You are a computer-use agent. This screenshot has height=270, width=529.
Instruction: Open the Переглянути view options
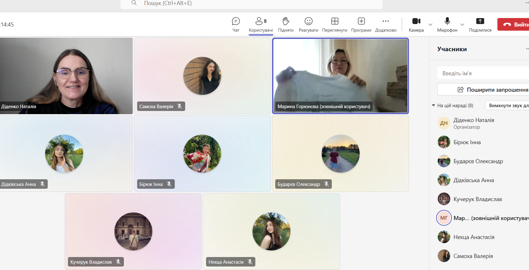pos(335,25)
